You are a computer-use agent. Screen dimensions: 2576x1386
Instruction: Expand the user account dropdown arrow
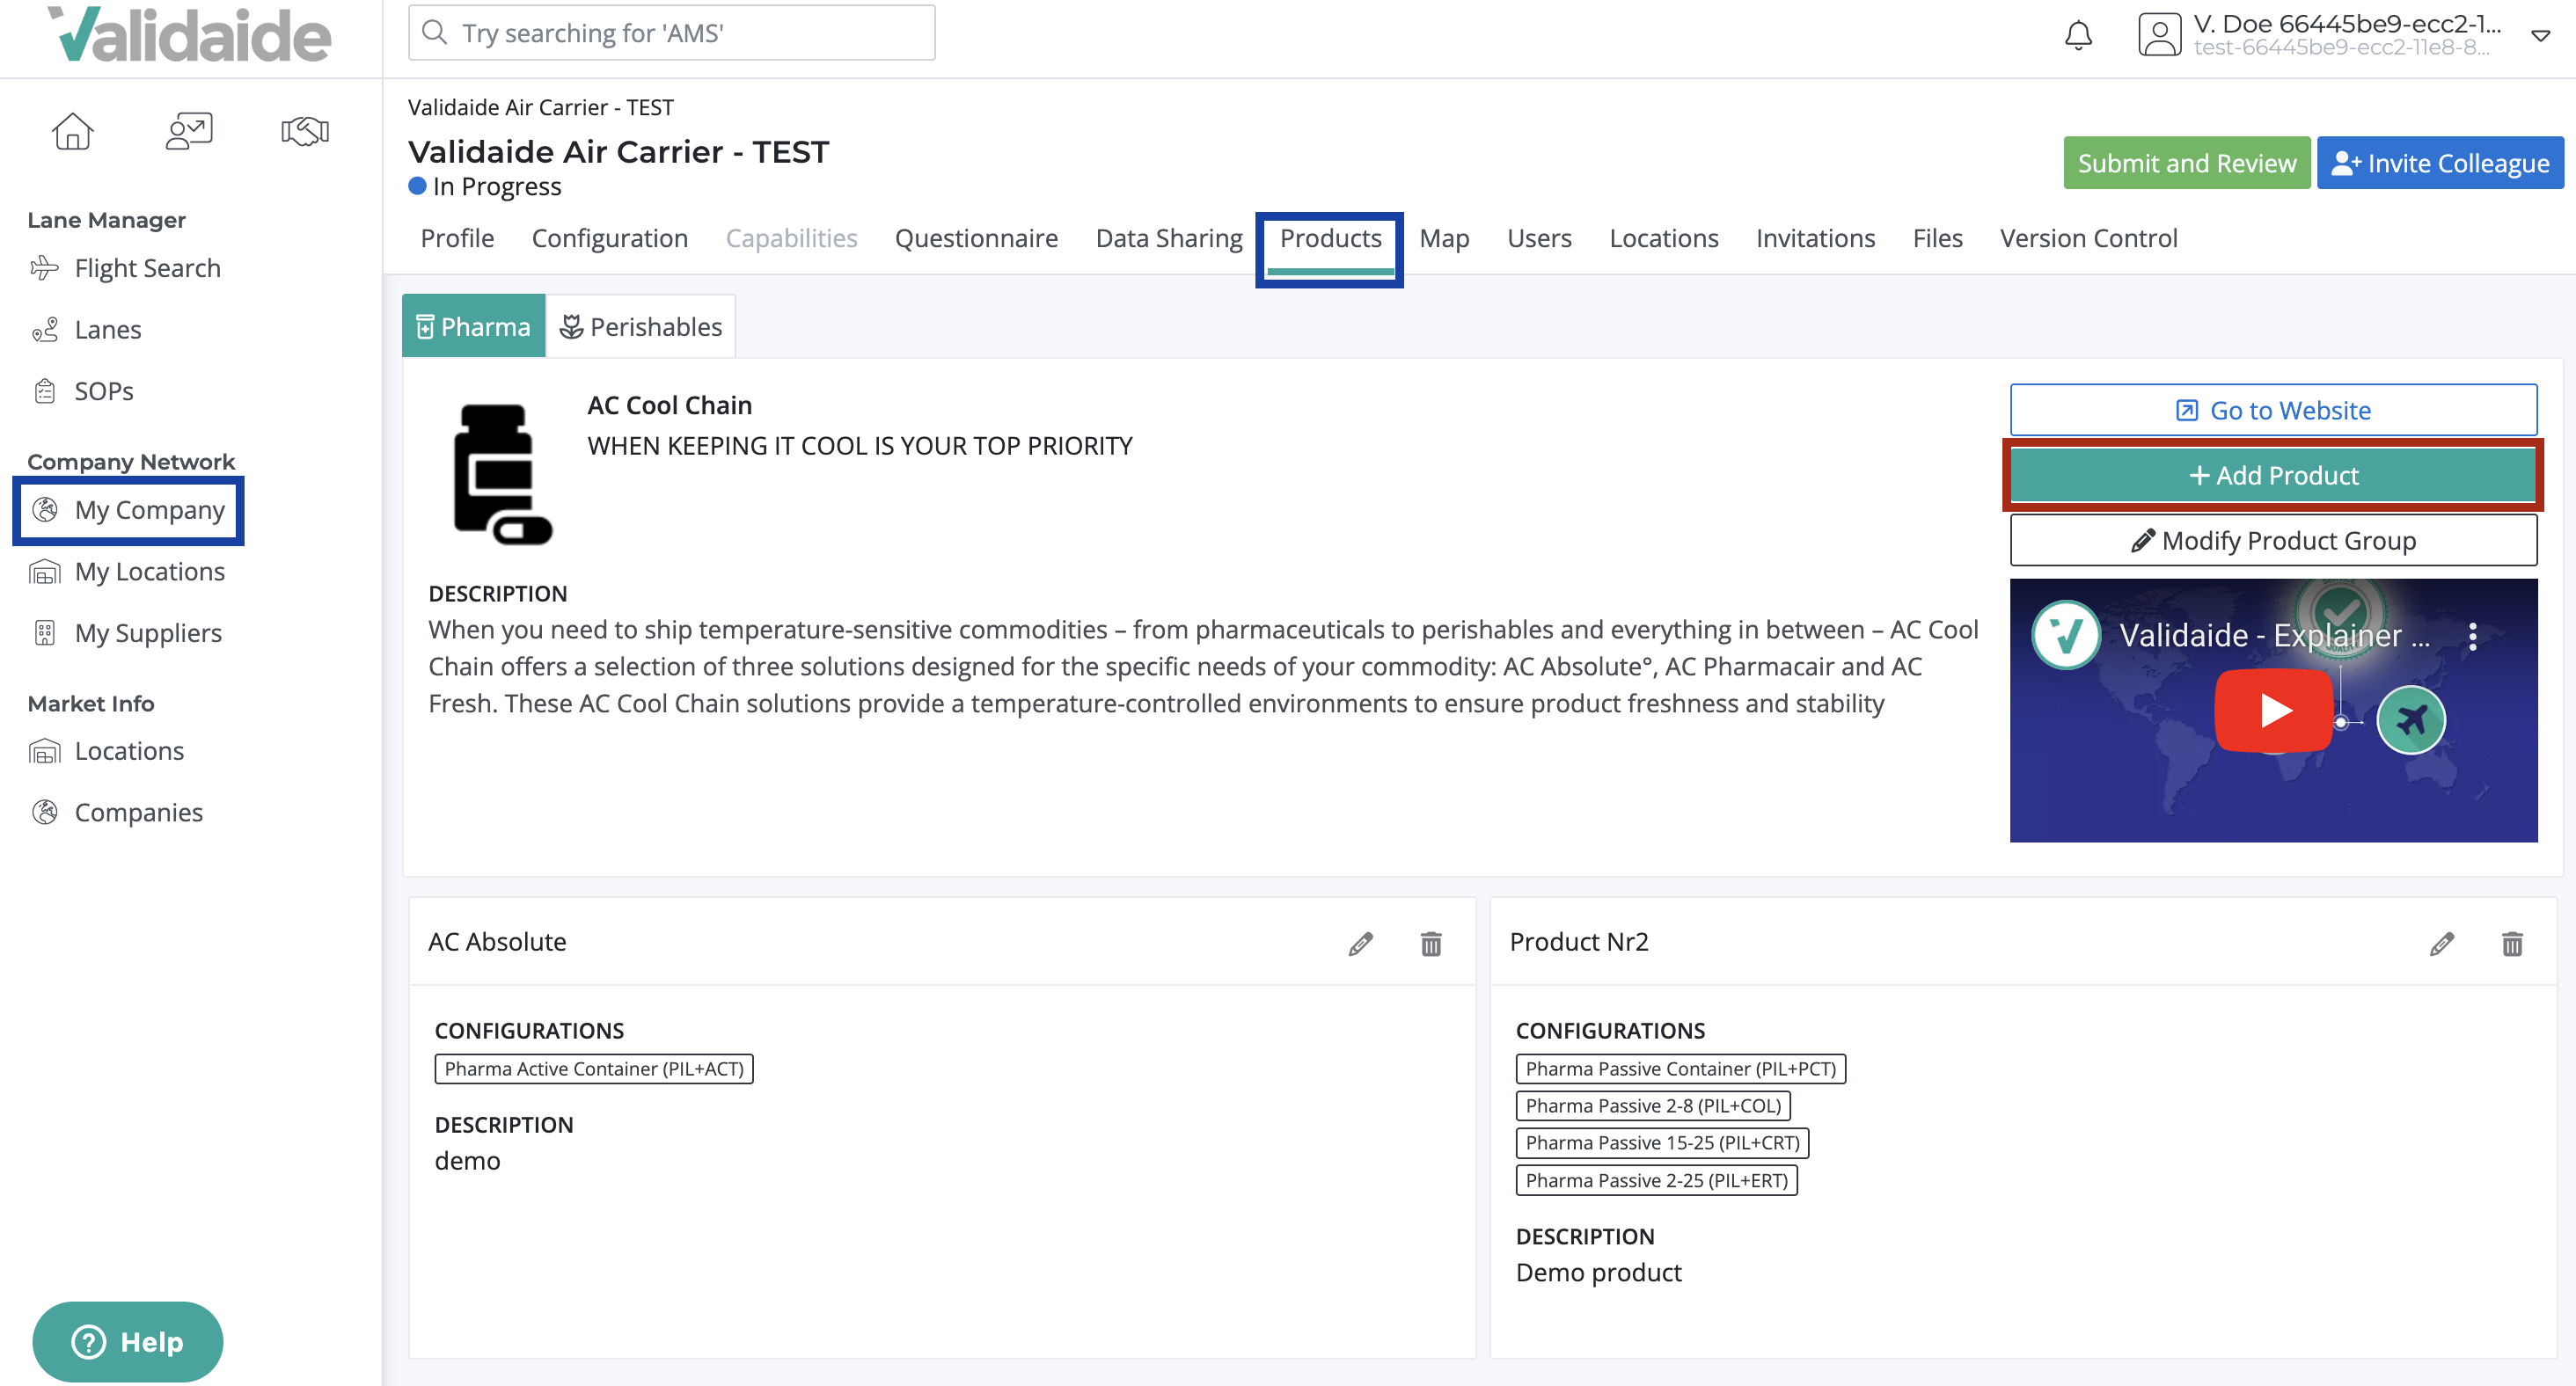[x=2542, y=37]
